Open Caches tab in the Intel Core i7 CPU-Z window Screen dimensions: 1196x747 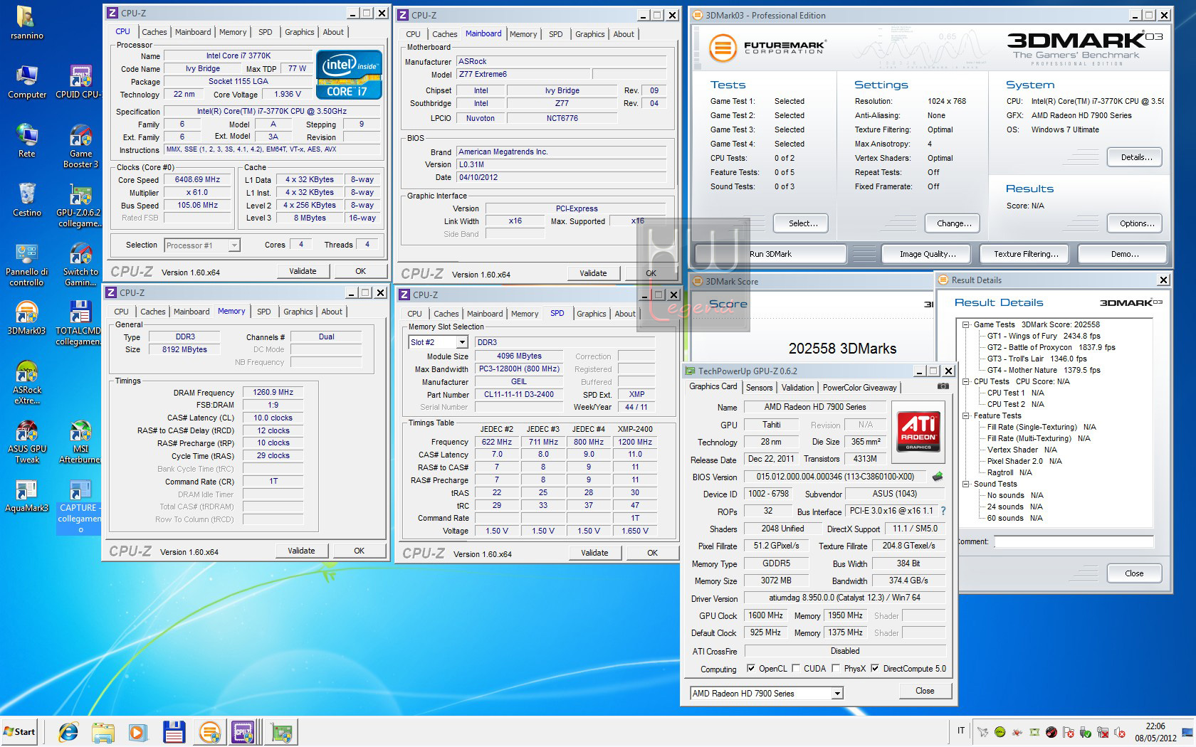154,32
